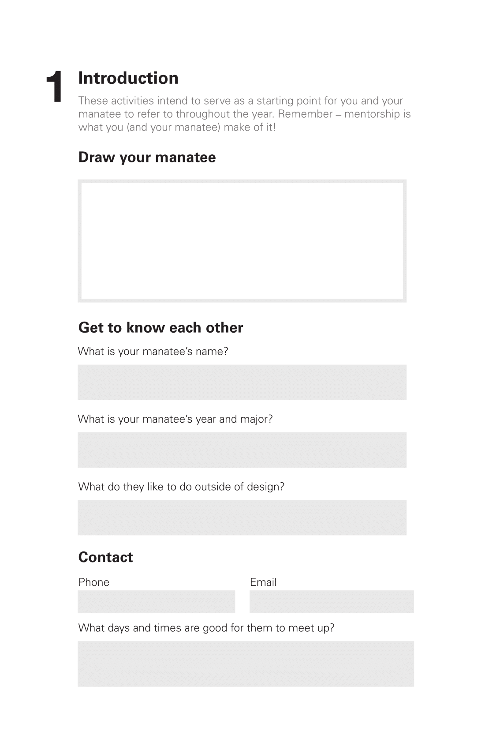Click the meet up days and times field
Viewport: 485px width, 750px height.
(246, 664)
